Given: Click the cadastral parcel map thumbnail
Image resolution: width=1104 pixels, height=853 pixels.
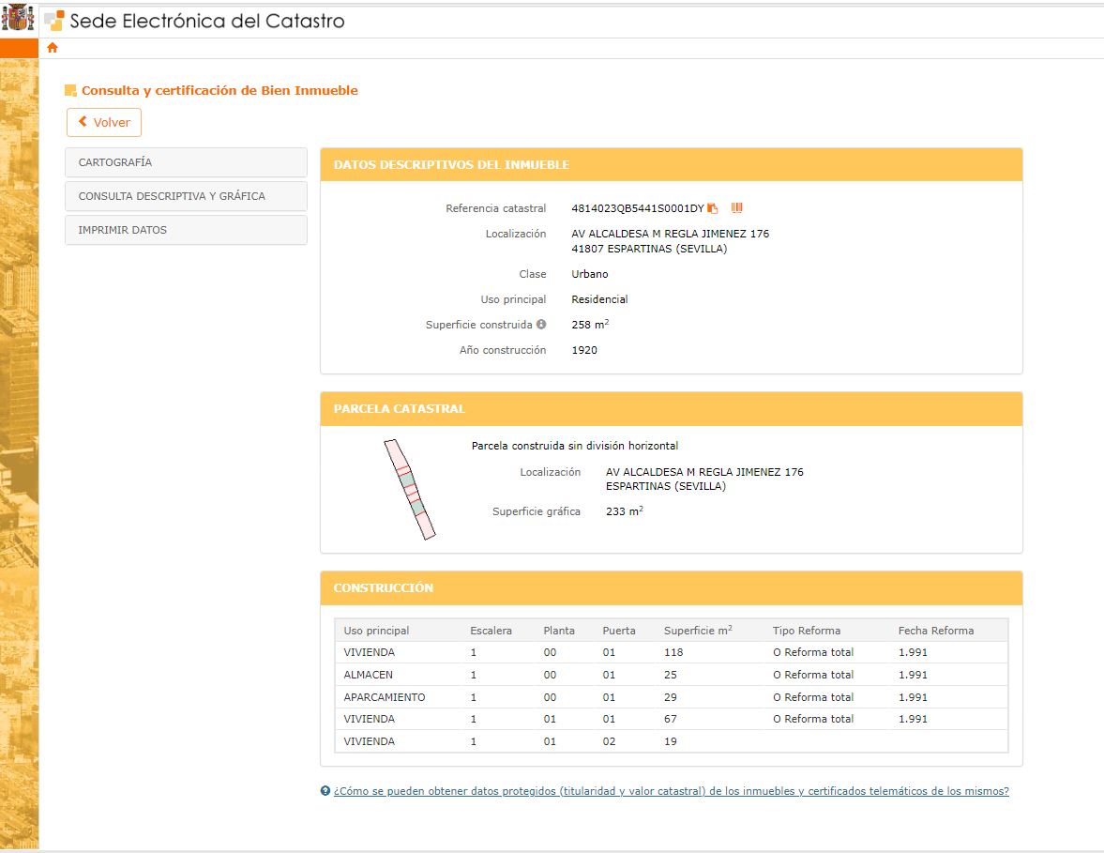Looking at the screenshot, I should tap(410, 490).
